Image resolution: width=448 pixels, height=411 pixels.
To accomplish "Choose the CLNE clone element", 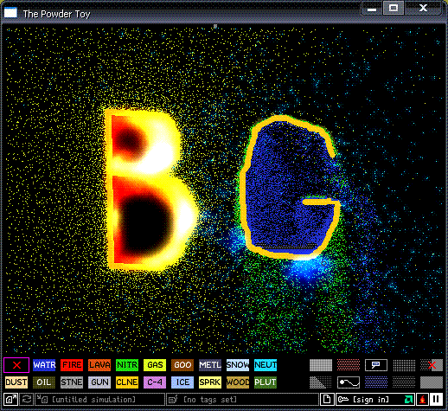I will [127, 382].
